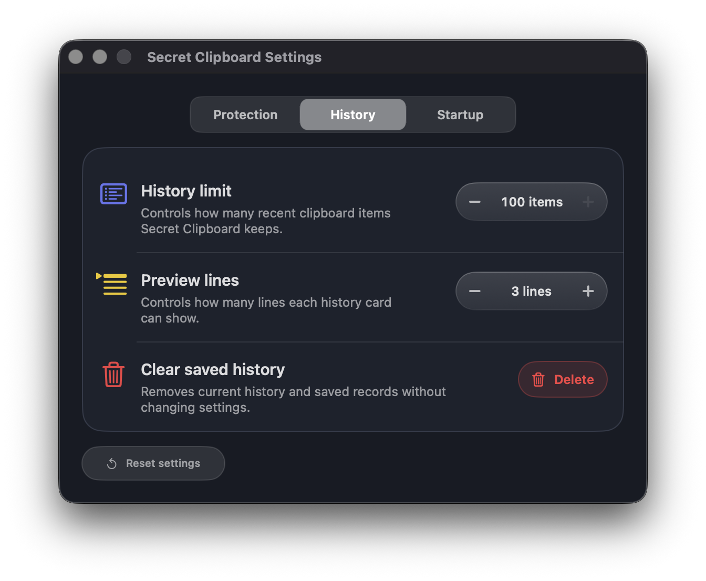Increase history limit with plus button

(x=588, y=202)
